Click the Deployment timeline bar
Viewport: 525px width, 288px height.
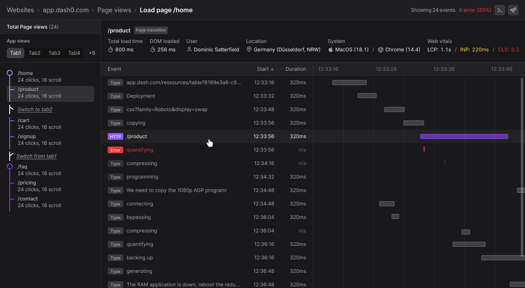367,96
